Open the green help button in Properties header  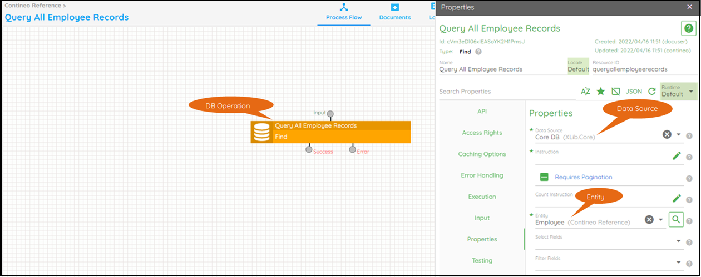[x=689, y=29]
